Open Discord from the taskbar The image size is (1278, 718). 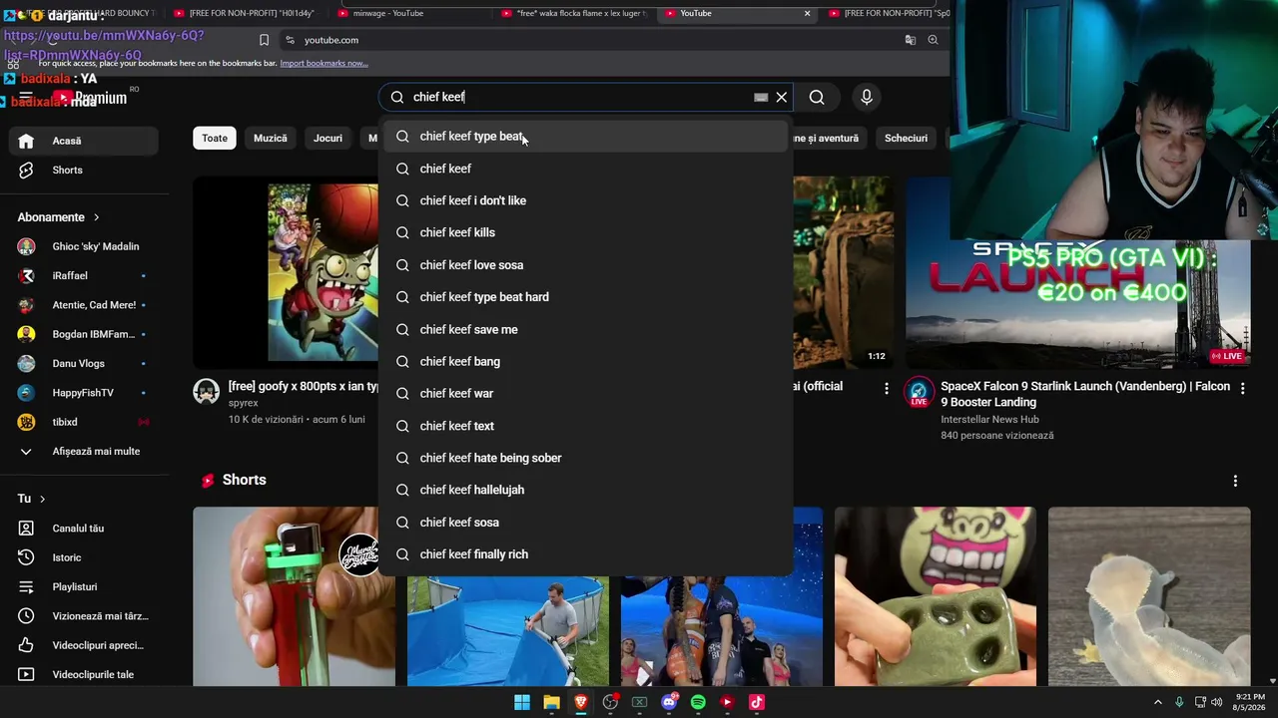click(669, 702)
